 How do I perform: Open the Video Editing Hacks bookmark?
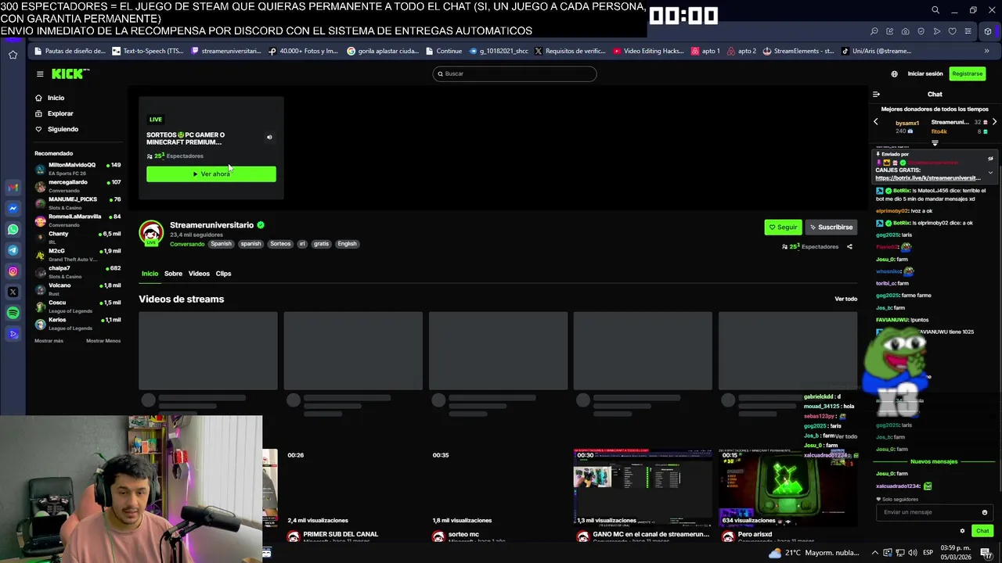[648, 51]
